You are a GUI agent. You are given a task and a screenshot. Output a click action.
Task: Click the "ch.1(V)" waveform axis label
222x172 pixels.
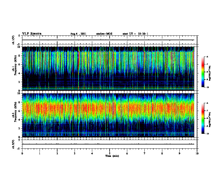coord(13,40)
